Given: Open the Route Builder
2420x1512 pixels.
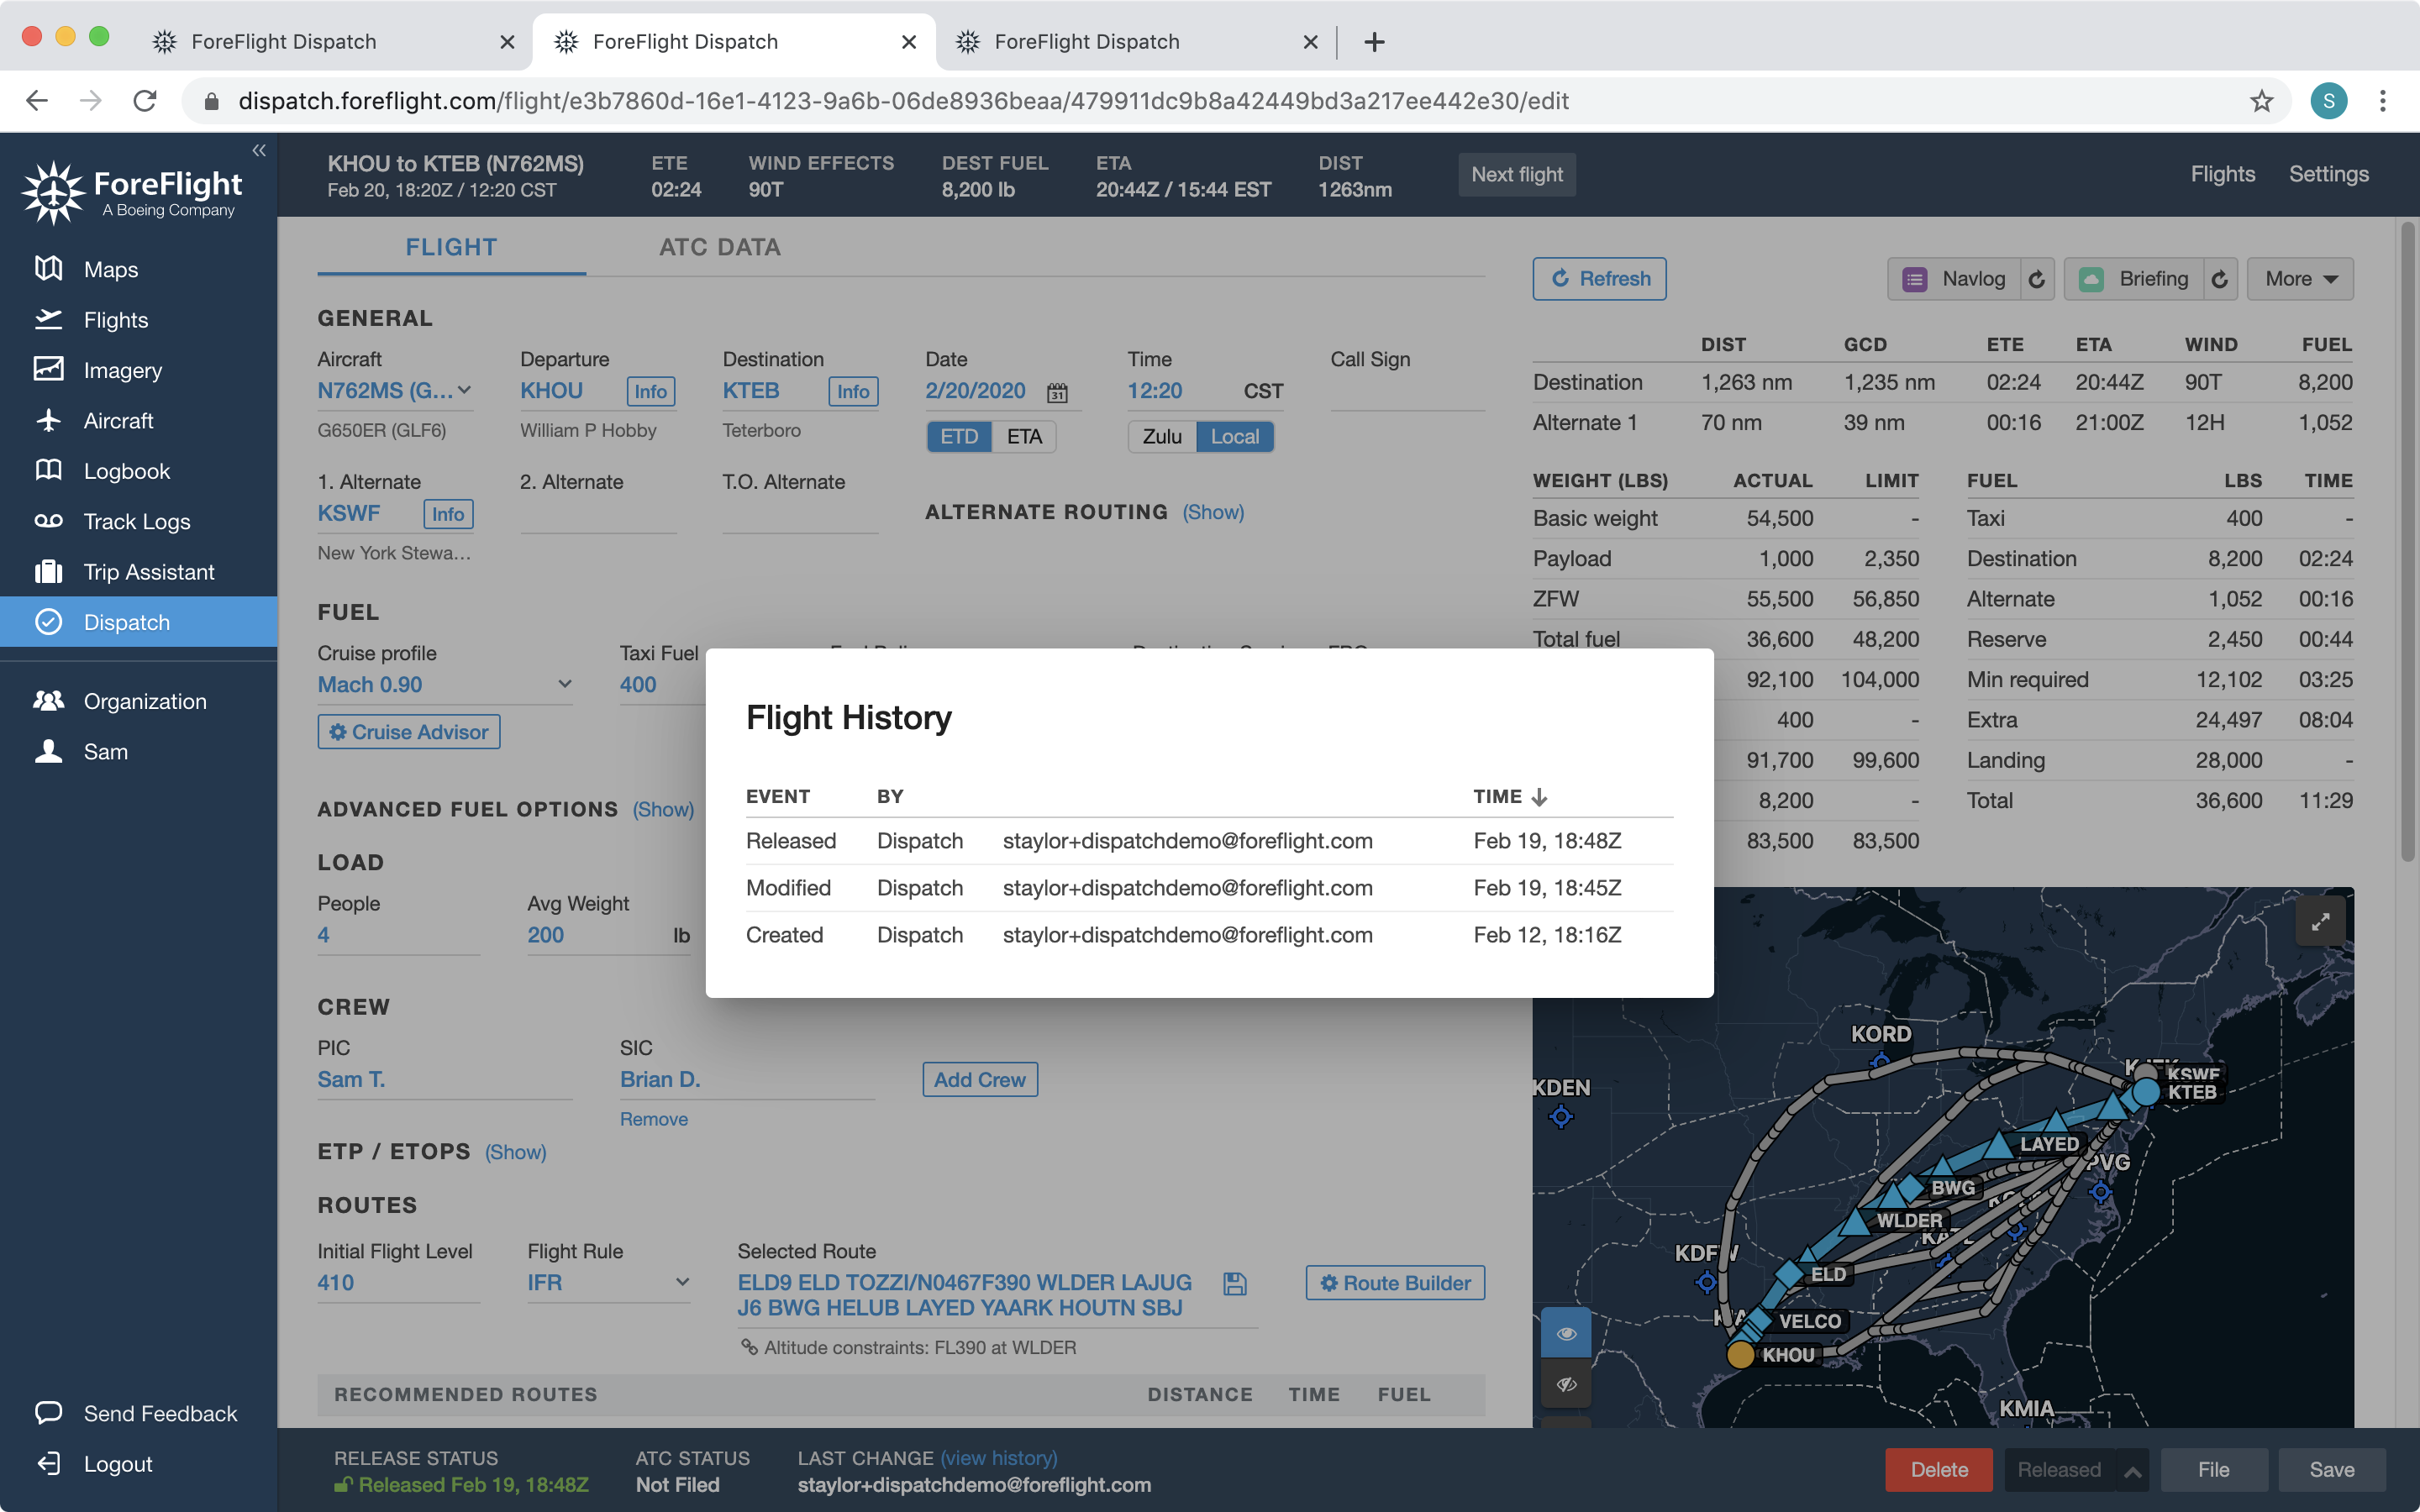Looking at the screenshot, I should click(x=1395, y=1283).
